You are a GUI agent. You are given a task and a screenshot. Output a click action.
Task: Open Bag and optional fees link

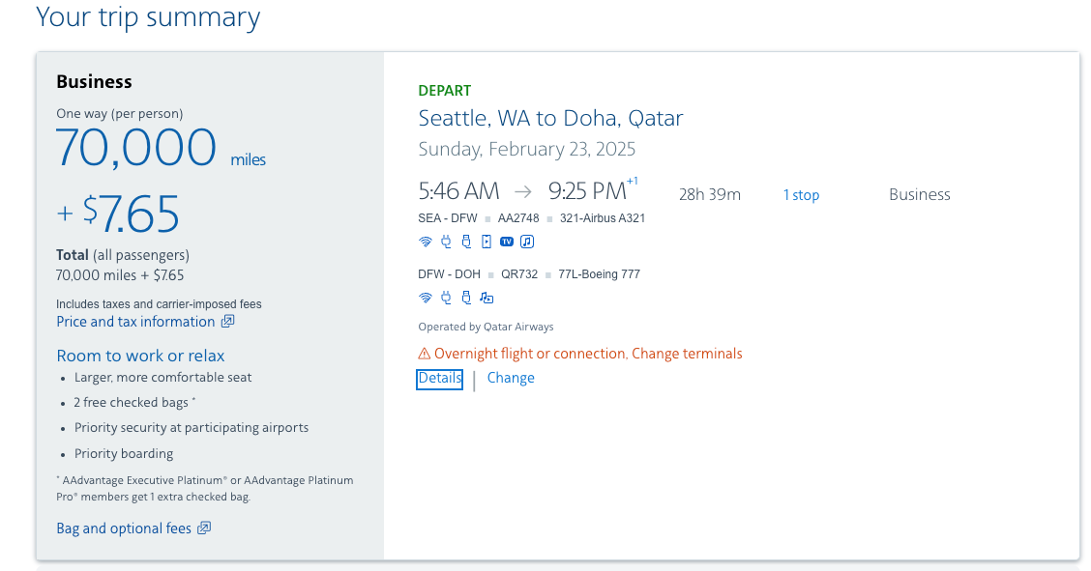[x=124, y=528]
